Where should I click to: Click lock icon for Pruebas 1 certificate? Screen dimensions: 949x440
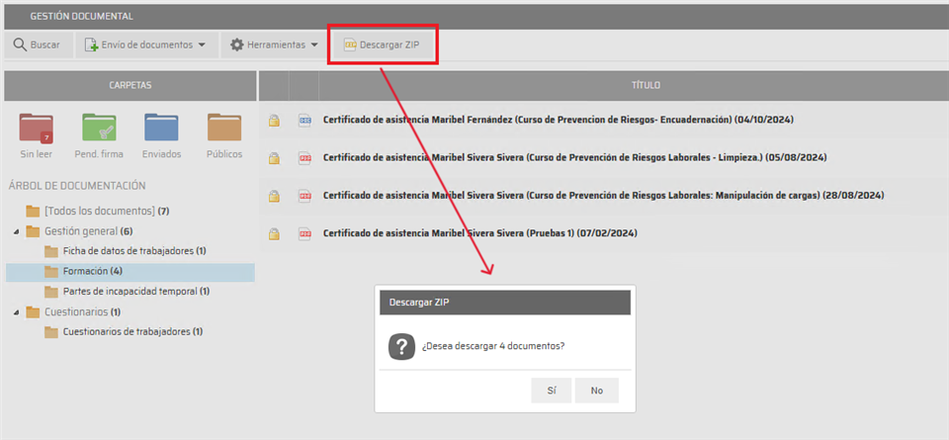274,233
